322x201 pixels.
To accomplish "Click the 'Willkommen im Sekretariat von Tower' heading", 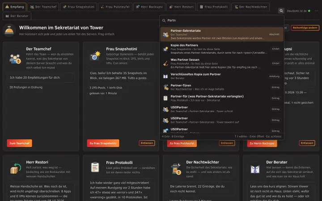I will coord(61,28).
